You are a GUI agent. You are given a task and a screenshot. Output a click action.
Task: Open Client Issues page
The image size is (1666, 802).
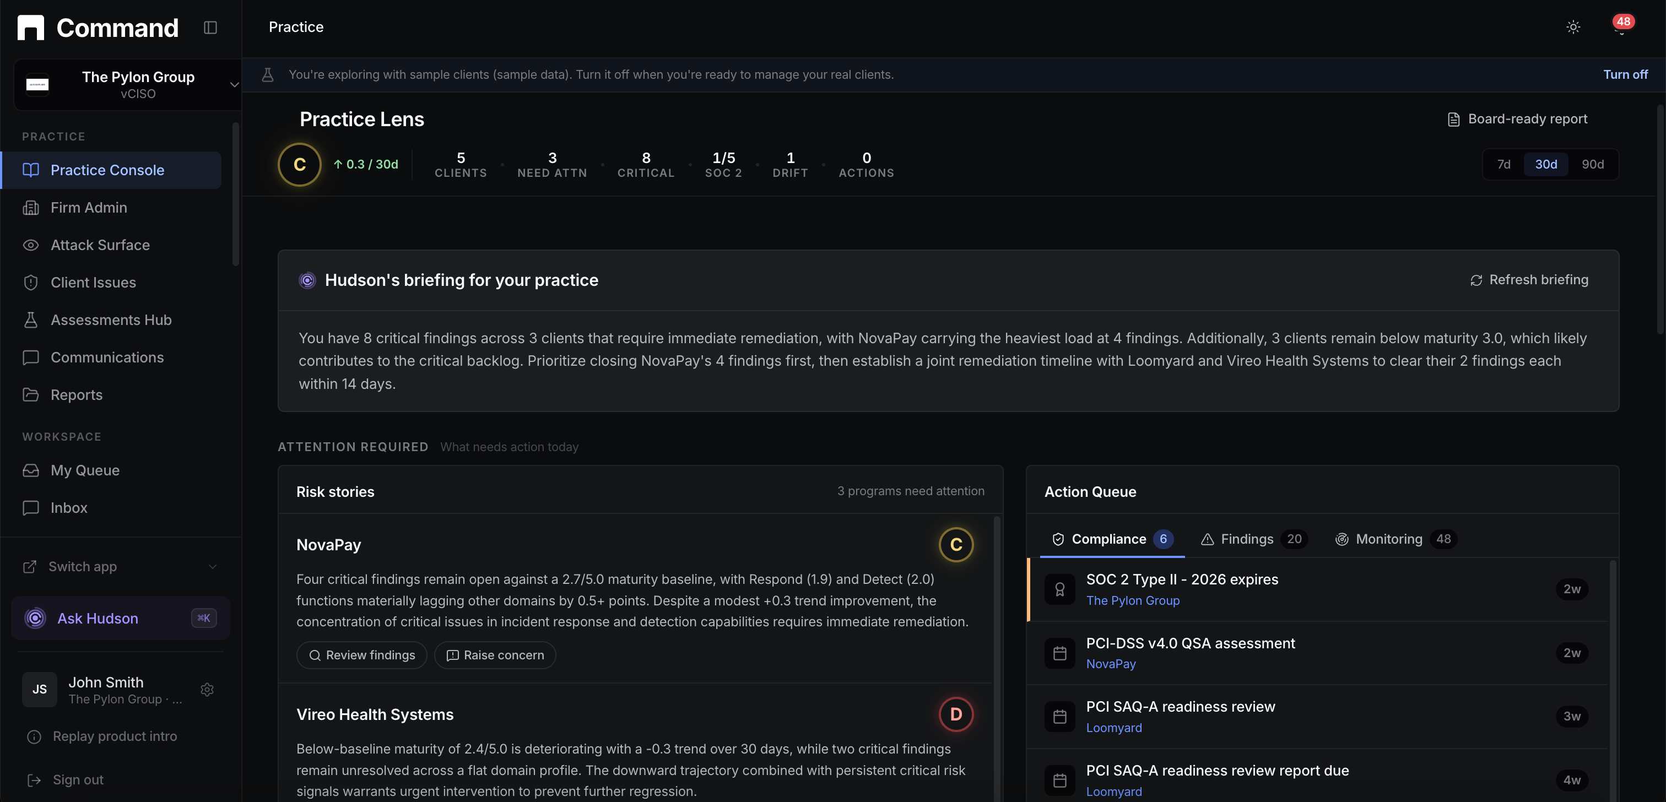[x=111, y=283]
